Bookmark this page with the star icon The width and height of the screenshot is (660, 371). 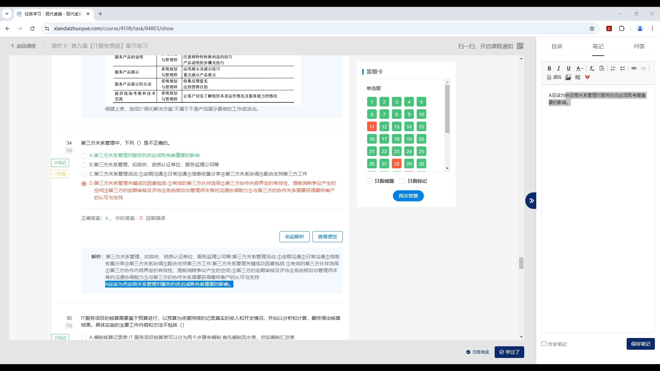[592, 29]
